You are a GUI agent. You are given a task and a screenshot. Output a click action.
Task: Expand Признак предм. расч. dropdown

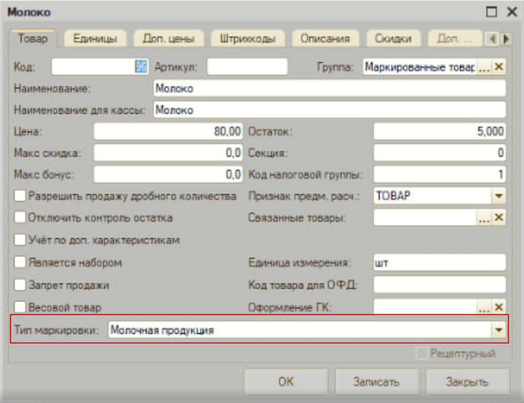point(499,196)
